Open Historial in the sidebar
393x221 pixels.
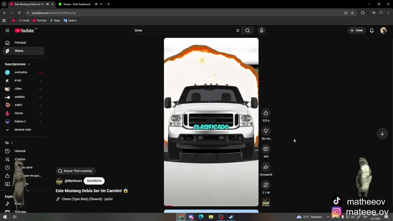pos(23,151)
